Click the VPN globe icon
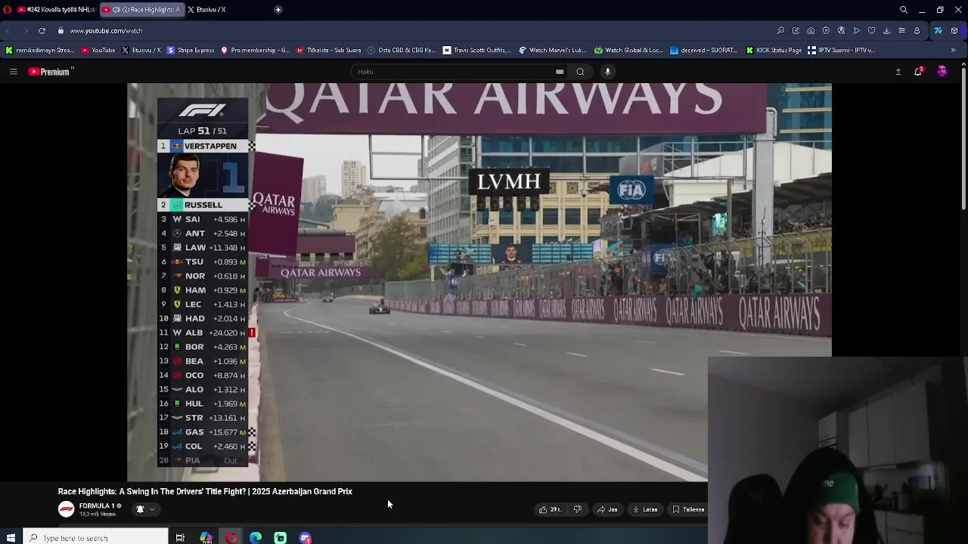The width and height of the screenshot is (968, 544). 841,31
